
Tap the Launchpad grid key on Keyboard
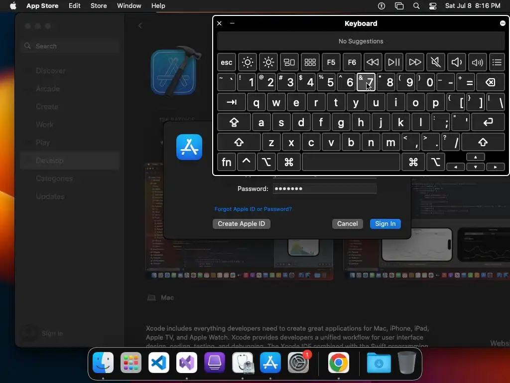[x=310, y=62]
